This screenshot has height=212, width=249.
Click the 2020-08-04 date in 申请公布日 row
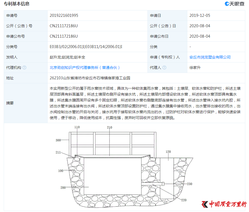(200, 36)
